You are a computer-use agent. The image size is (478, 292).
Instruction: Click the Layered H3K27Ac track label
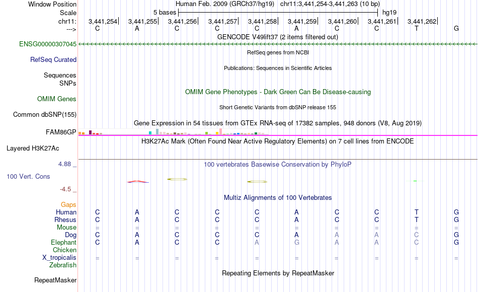pyautogui.click(x=33, y=149)
